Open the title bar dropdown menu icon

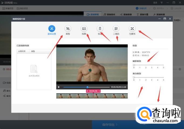pos(162,3)
